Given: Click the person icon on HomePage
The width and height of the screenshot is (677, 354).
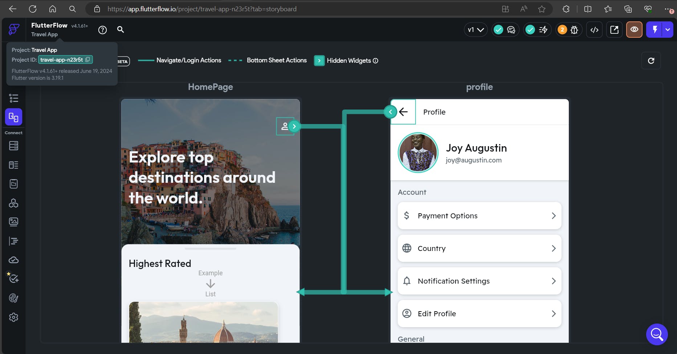Looking at the screenshot, I should [285, 126].
